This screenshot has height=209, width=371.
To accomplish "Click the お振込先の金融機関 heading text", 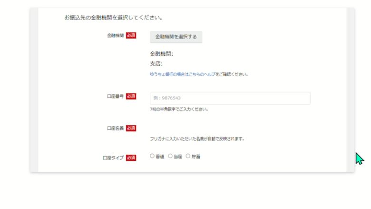I will tap(114, 18).
